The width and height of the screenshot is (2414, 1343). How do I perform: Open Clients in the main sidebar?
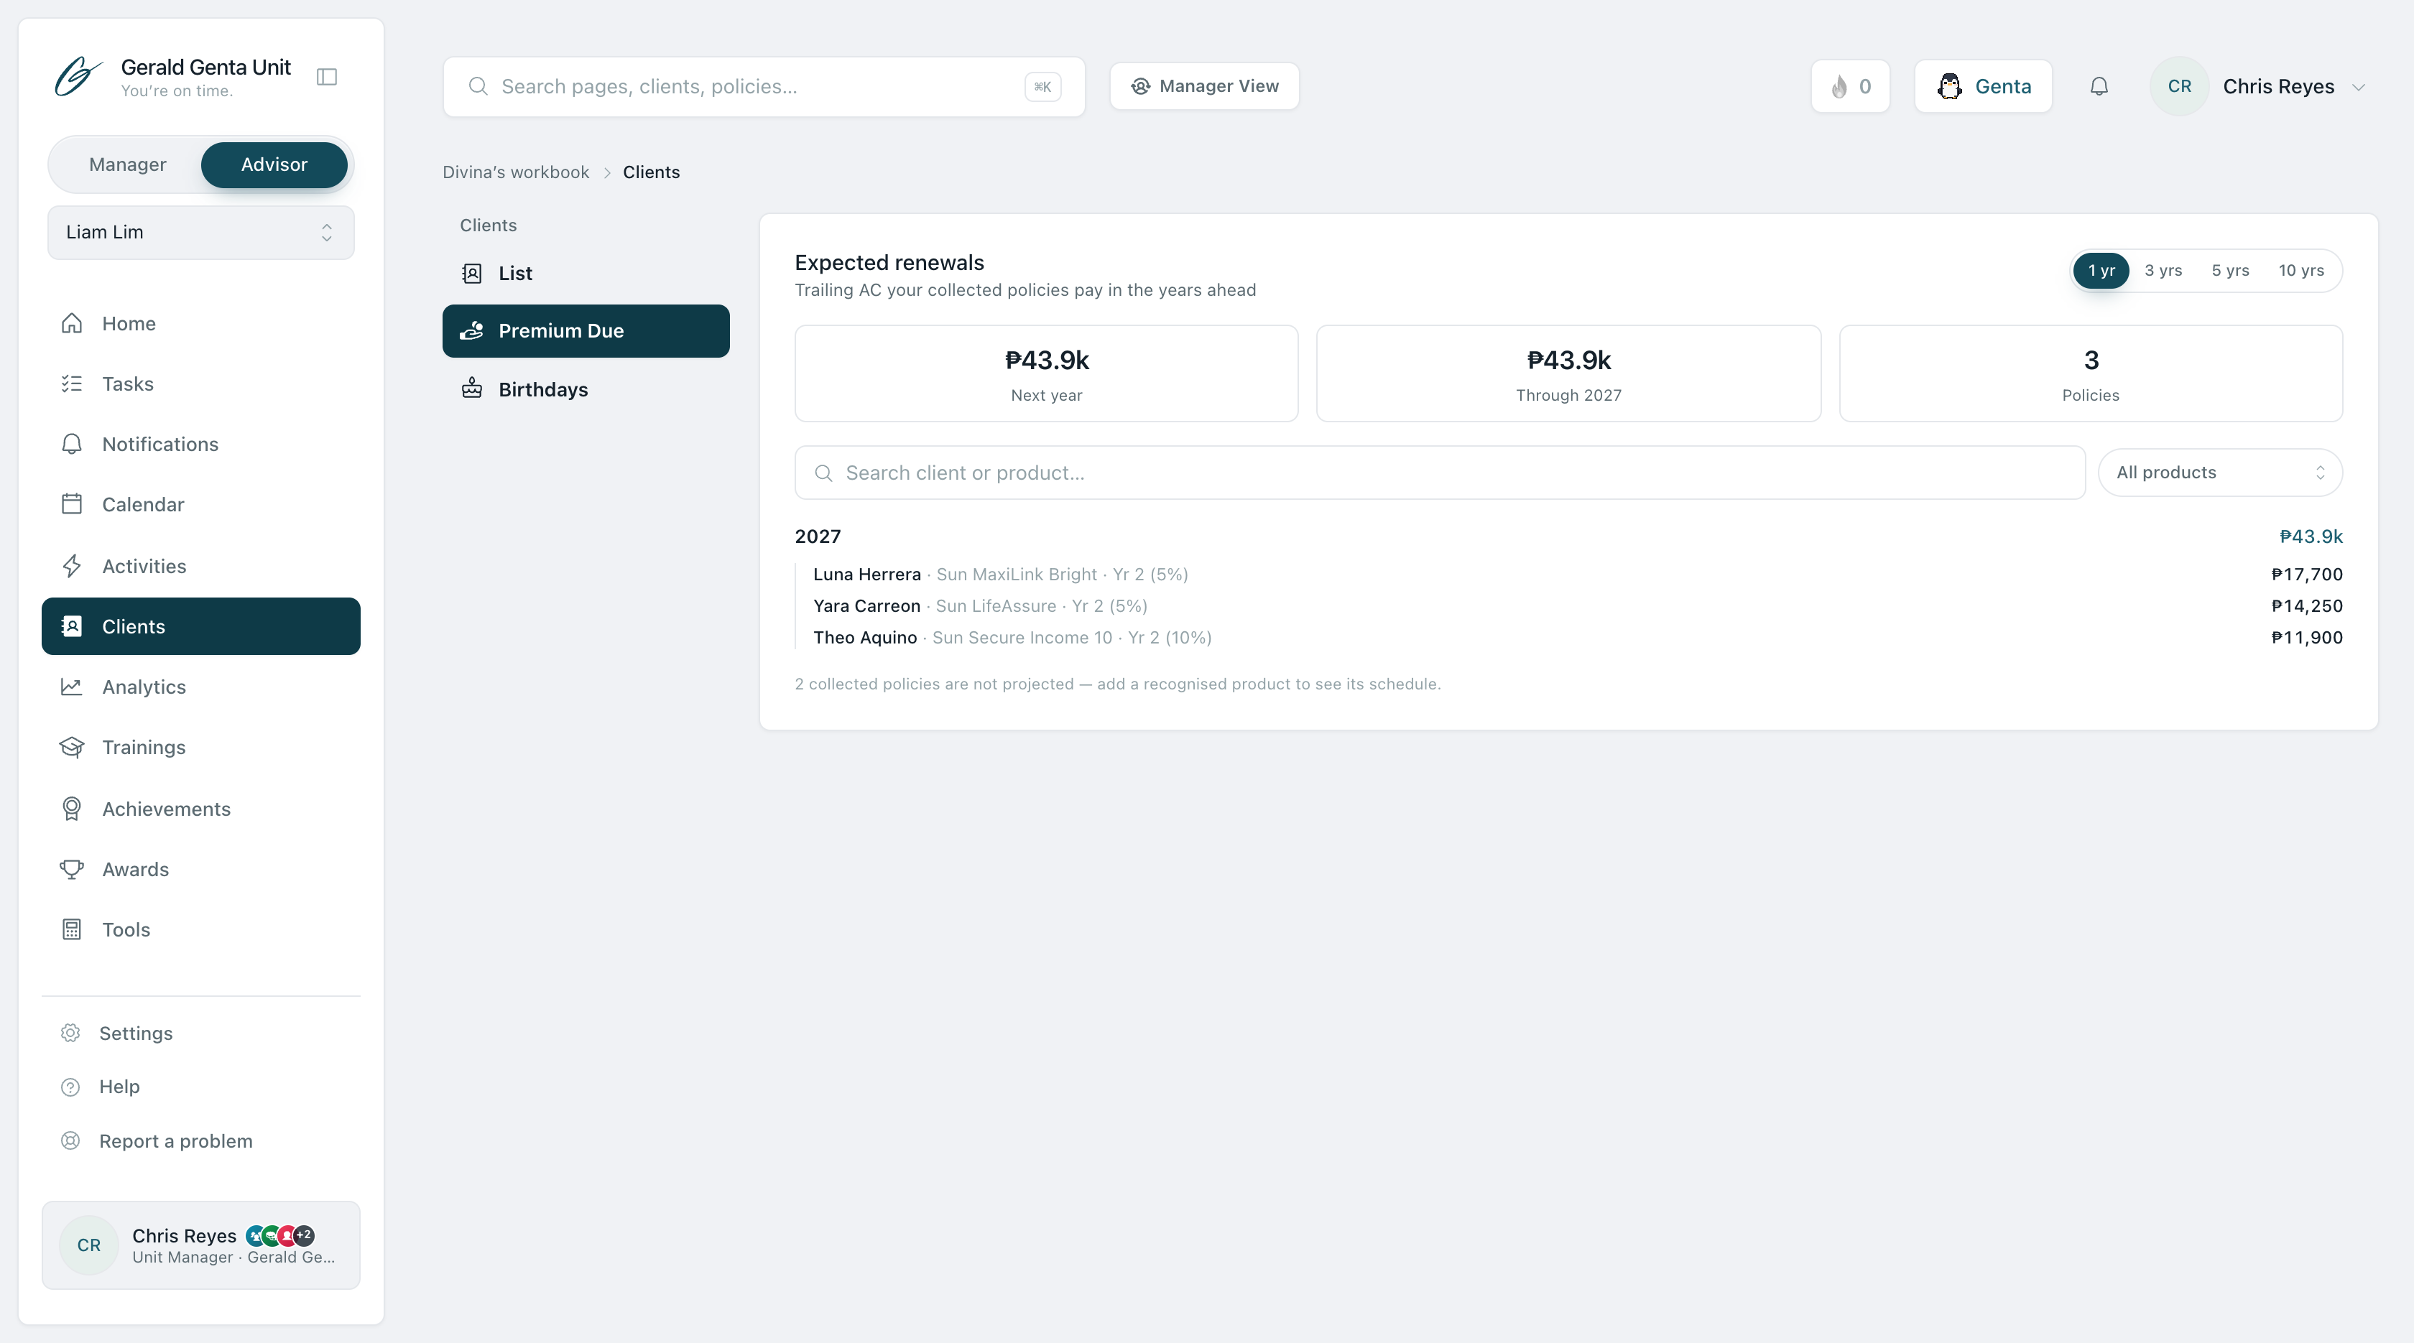coord(200,626)
